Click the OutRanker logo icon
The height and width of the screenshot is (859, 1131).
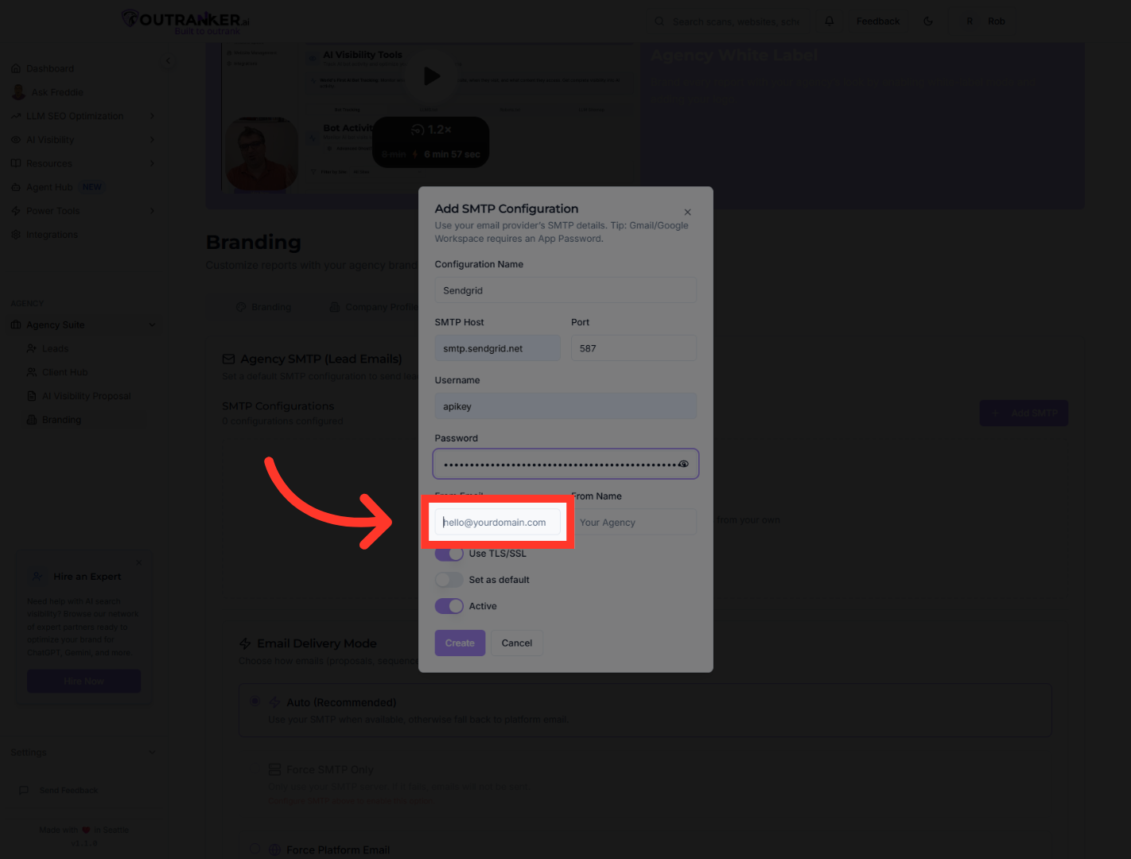click(x=130, y=18)
